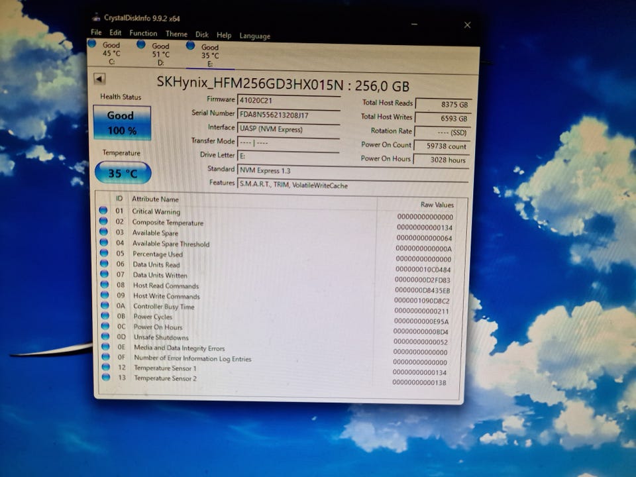Select the Composite Temperature attribute name
The height and width of the screenshot is (477, 636).
[168, 223]
